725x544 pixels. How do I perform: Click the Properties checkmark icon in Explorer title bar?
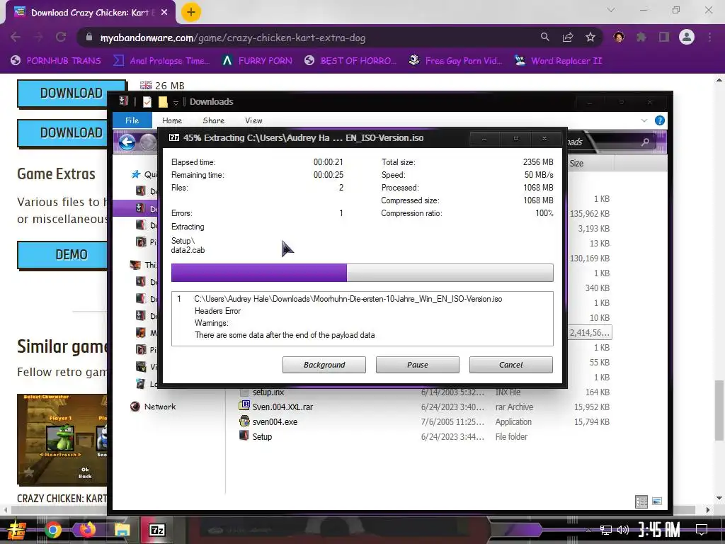[x=147, y=102]
